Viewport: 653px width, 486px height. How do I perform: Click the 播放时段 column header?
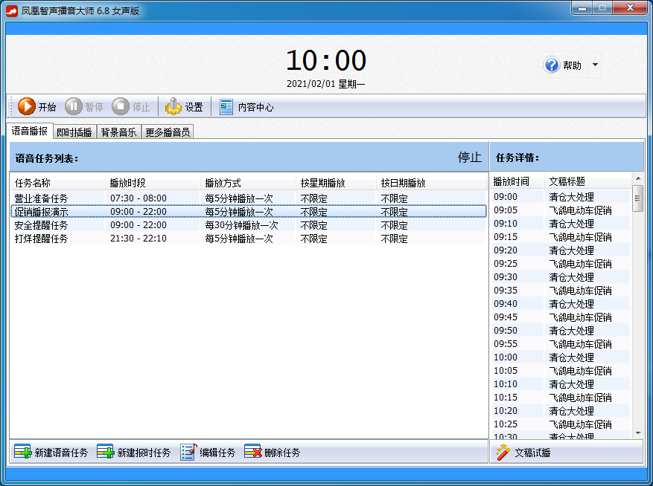coord(128,183)
